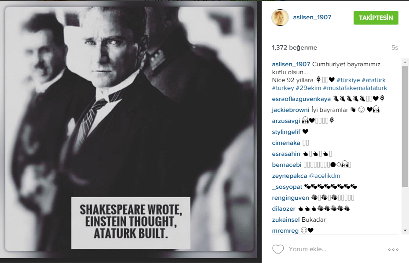Open the #mustafakemalataturk hashtag
The height and width of the screenshot is (263, 409).
[x=355, y=87]
